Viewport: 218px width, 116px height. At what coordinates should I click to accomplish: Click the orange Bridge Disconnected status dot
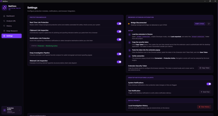coord(129,24)
